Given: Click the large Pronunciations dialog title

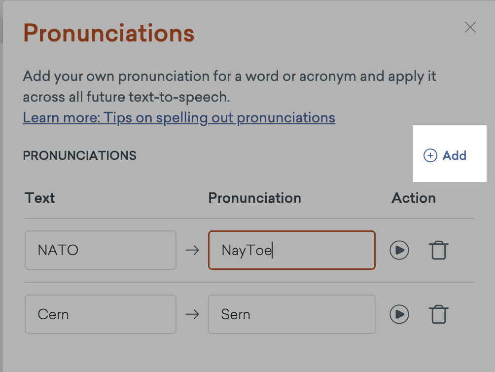Looking at the screenshot, I should pyautogui.click(x=109, y=34).
